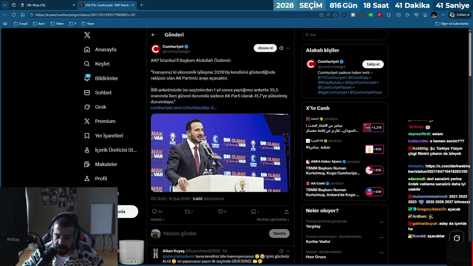The height and width of the screenshot is (266, 473).
Task: Open the browser extensions puzzle icon
Action: tap(388, 15)
